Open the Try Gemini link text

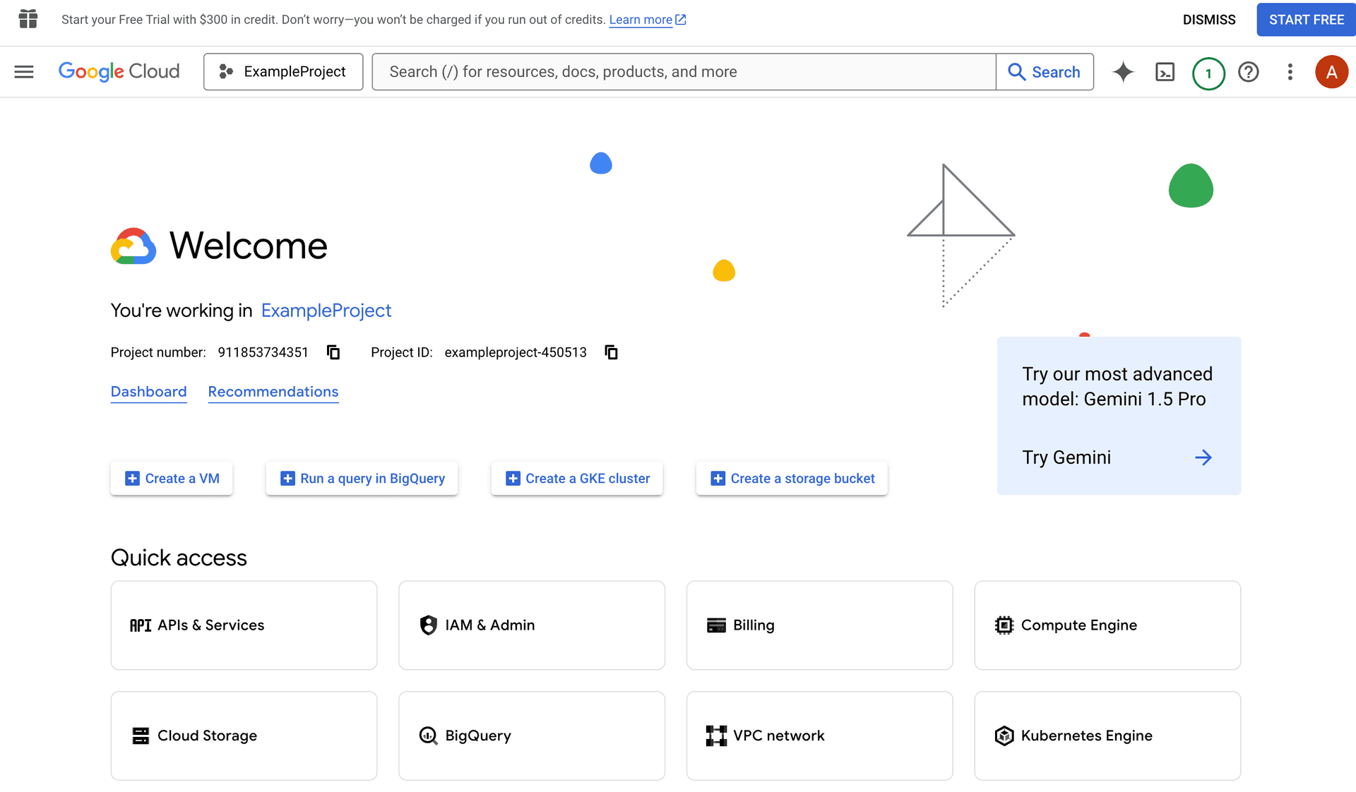click(x=1066, y=457)
